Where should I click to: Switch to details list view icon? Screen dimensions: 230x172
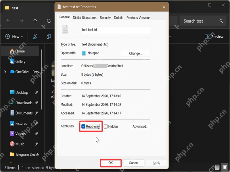click(x=217, y=167)
